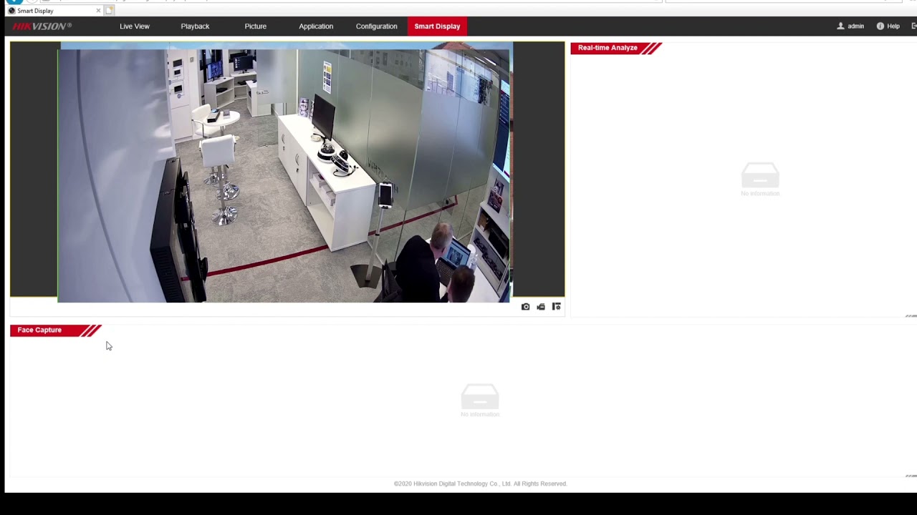917x515 pixels.
Task: Click the Face Capture panel header
Action: [56, 330]
